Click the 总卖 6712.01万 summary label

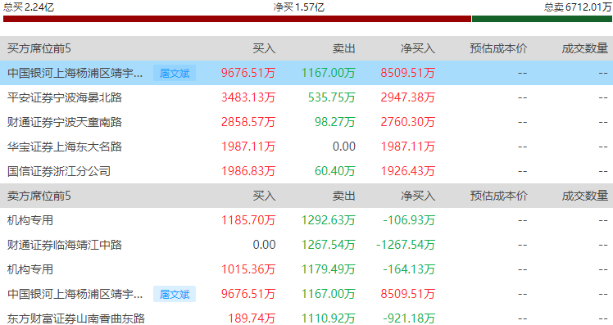click(578, 7)
